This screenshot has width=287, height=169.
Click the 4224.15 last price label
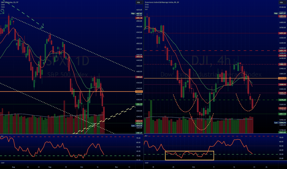pos(139,121)
